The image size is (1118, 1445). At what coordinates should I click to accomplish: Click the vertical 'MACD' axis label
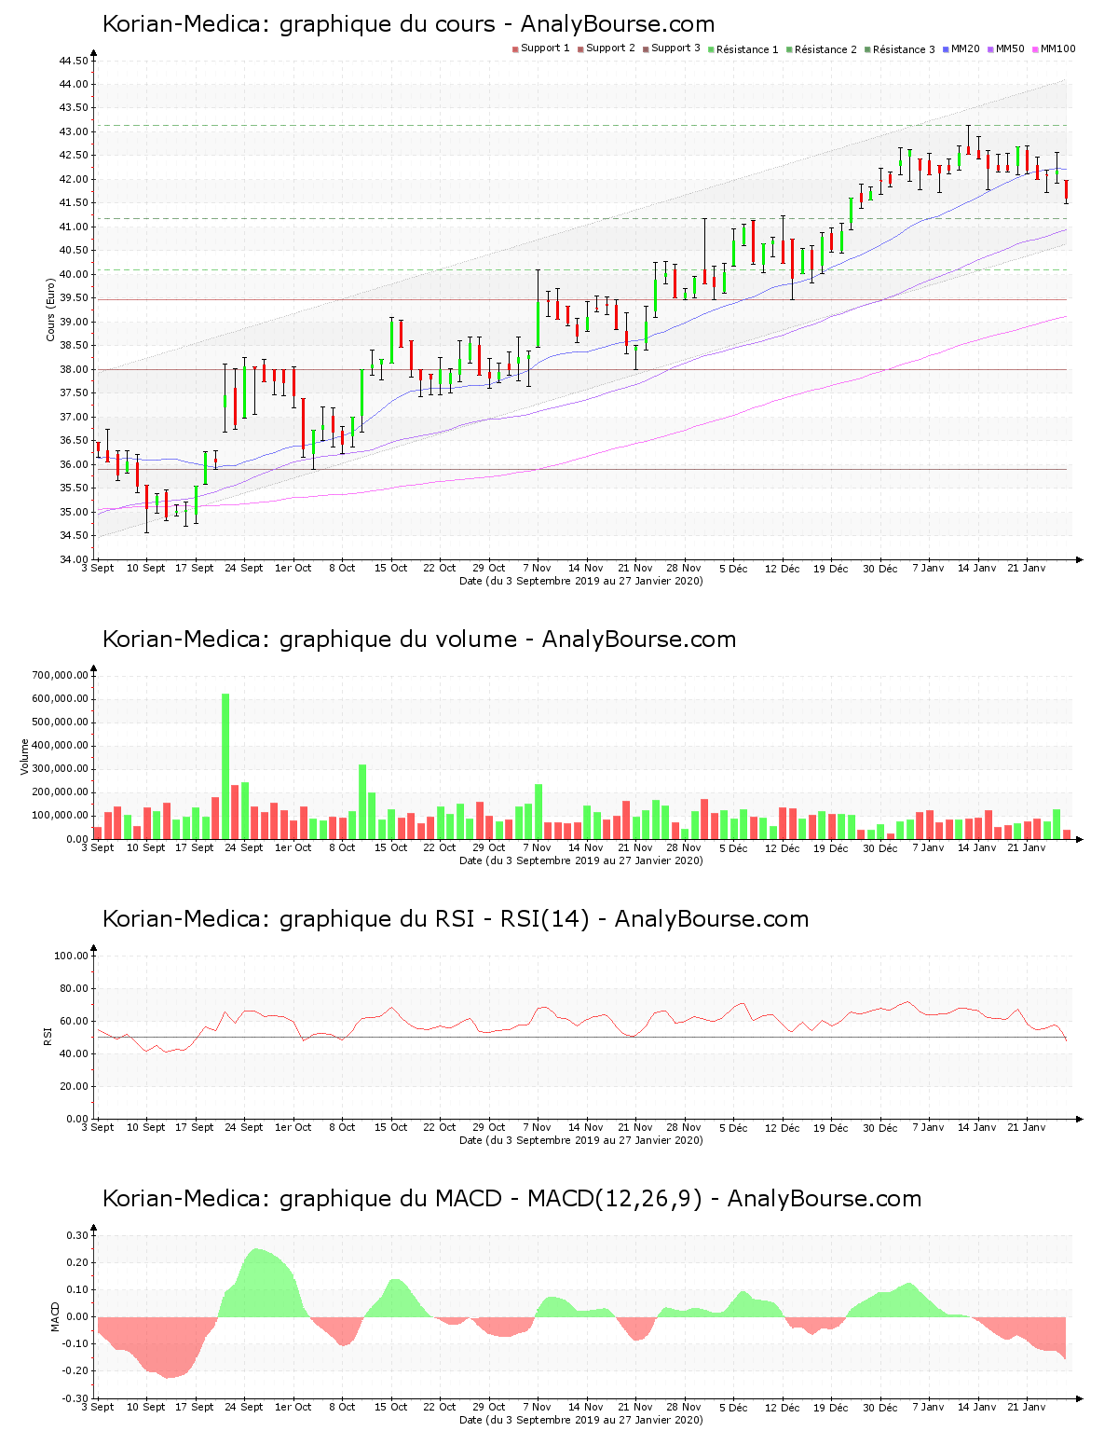pos(55,1316)
